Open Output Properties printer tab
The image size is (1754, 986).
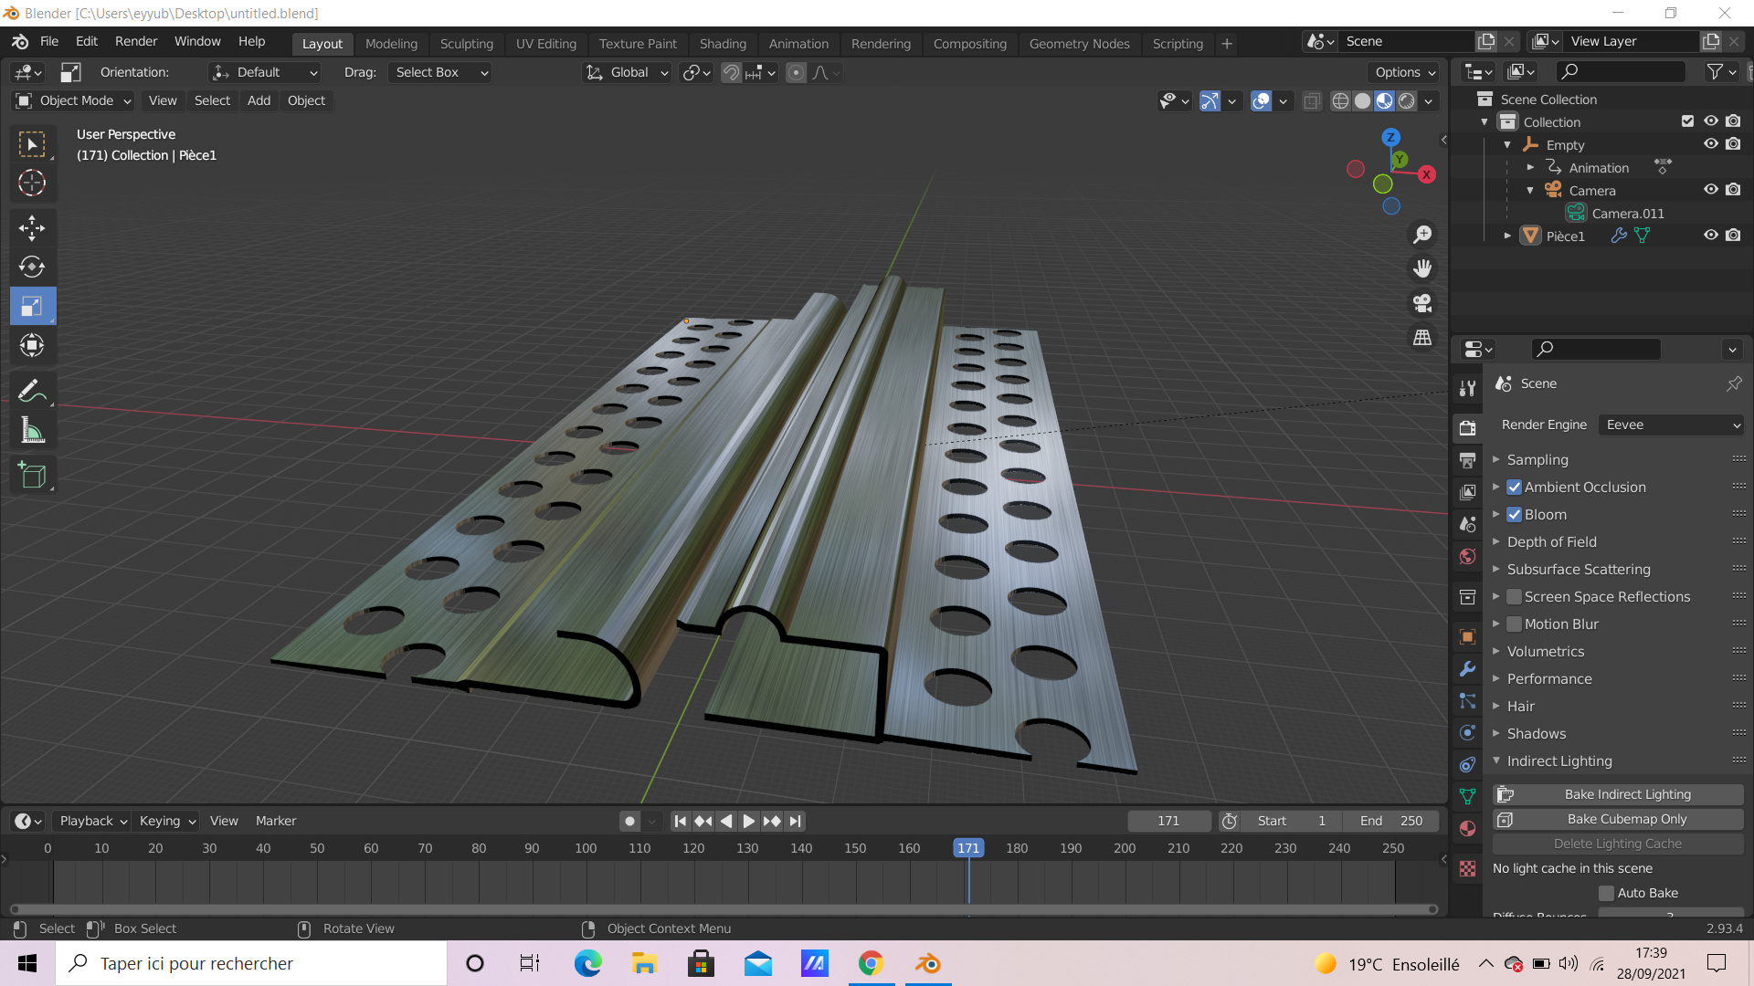[x=1467, y=460]
